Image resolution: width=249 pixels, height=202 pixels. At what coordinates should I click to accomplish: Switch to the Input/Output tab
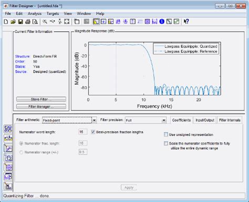205,120
